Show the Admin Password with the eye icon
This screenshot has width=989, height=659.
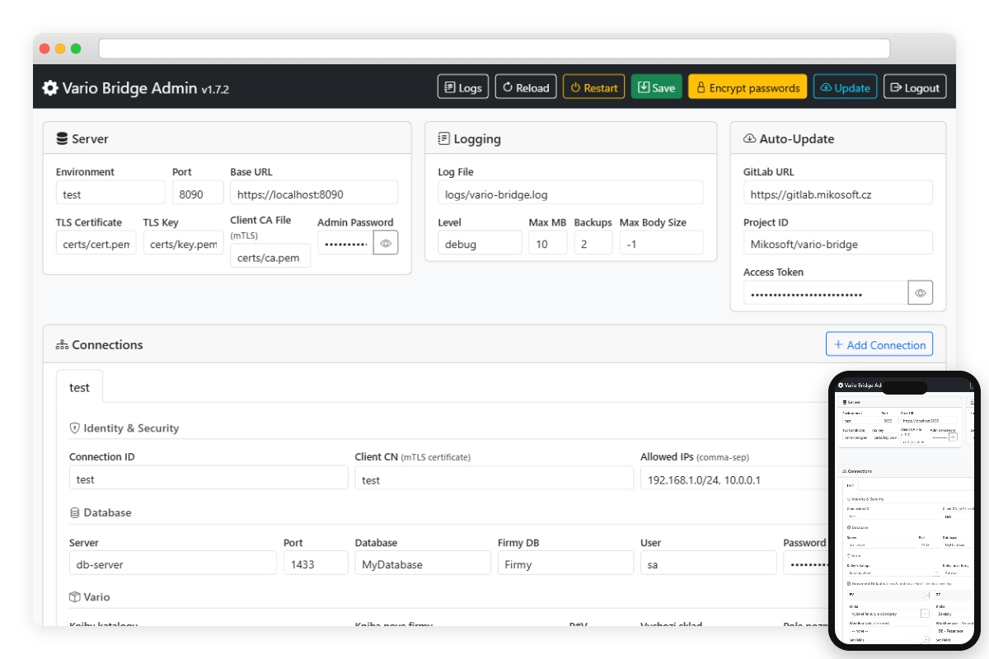click(386, 243)
